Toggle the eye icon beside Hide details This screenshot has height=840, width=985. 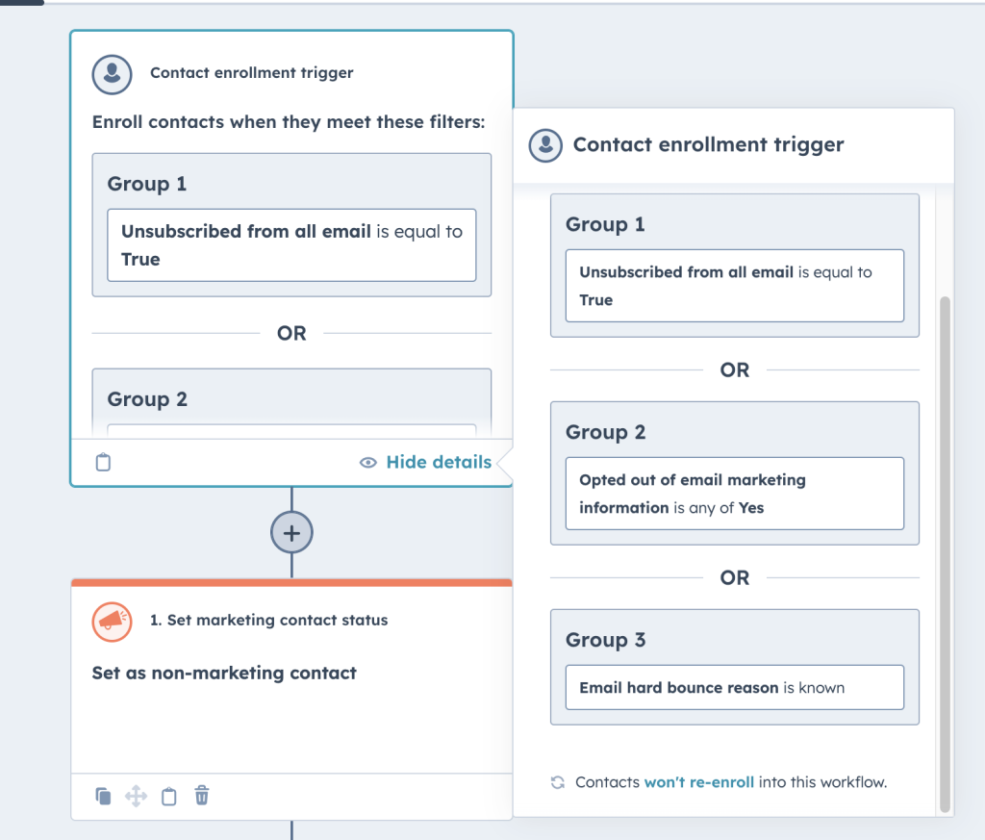pos(367,463)
